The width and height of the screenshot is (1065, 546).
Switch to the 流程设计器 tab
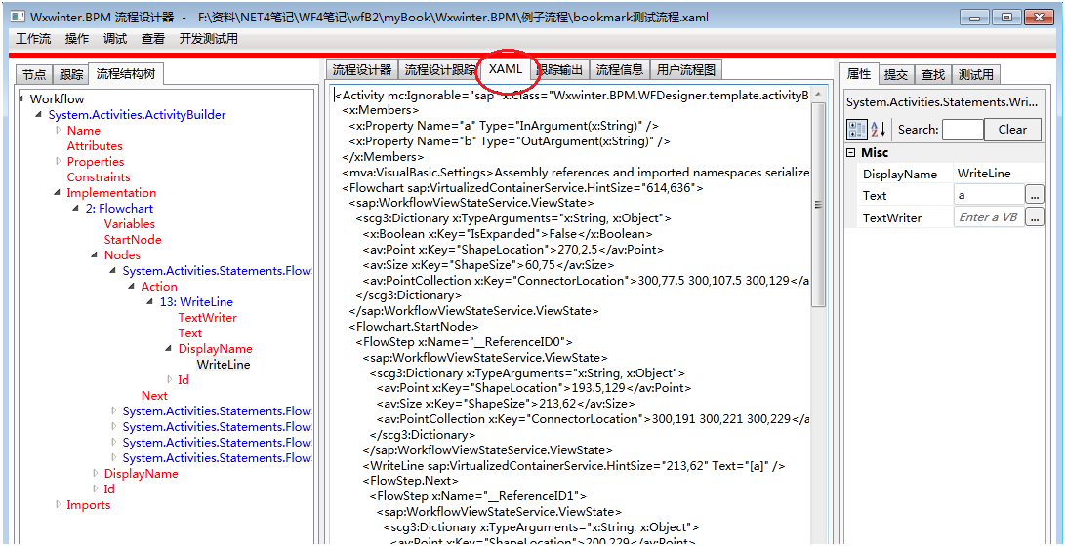(361, 69)
